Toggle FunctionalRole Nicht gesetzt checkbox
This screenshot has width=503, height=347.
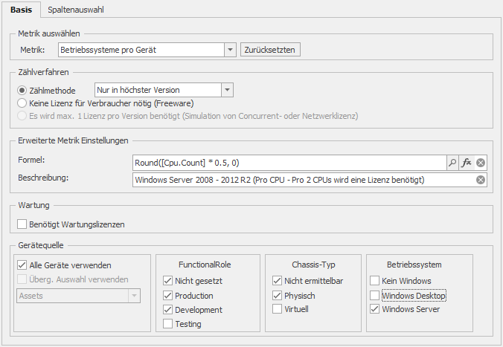[167, 281]
